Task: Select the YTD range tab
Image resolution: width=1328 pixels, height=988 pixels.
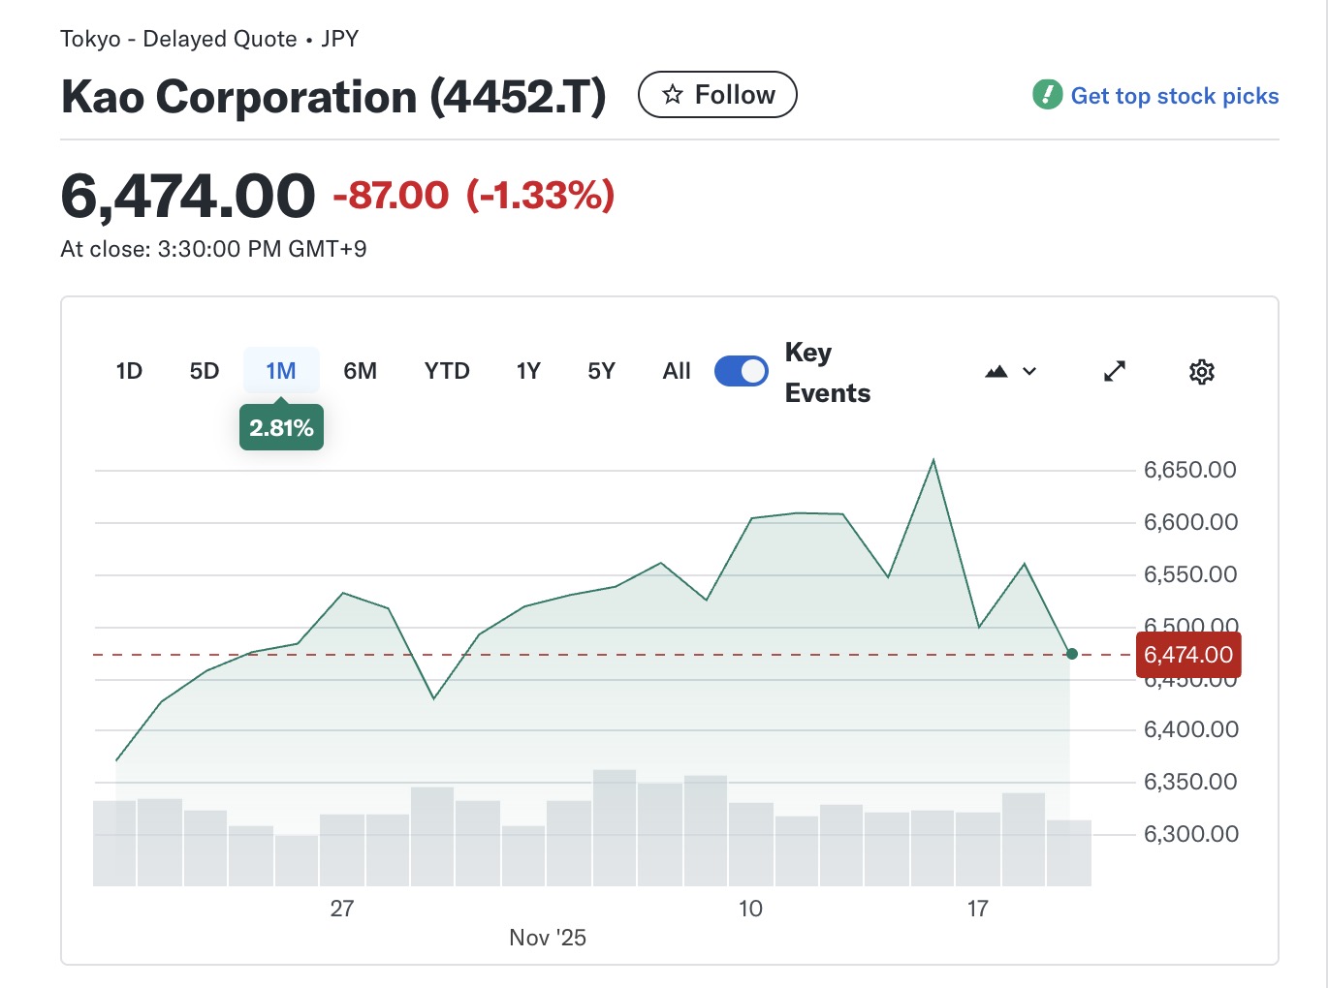Action: coord(447,372)
